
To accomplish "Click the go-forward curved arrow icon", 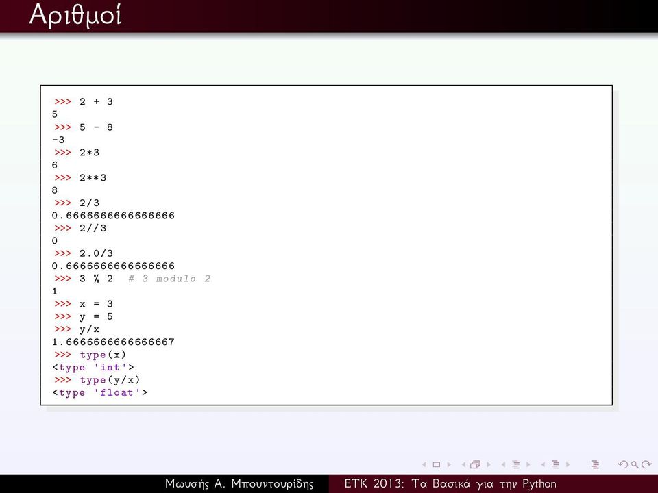I will pos(646,464).
